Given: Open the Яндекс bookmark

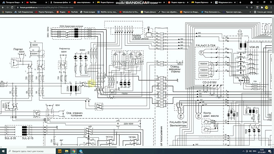Looking at the screenshot, I should [x=61, y=12].
